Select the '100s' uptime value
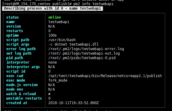 pos(53,35)
